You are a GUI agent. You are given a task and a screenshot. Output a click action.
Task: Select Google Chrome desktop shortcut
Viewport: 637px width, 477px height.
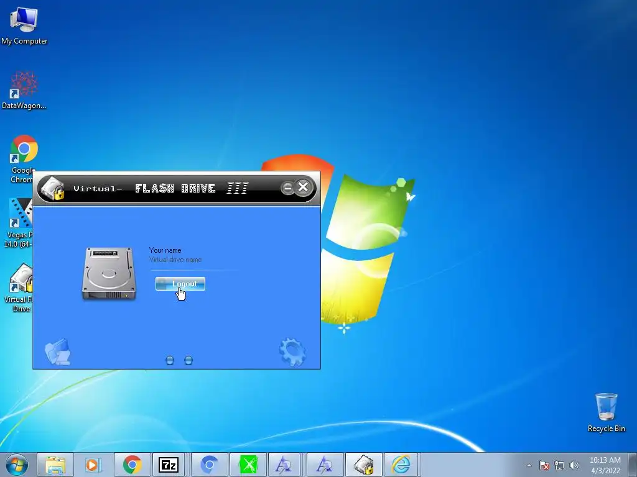coord(23,159)
